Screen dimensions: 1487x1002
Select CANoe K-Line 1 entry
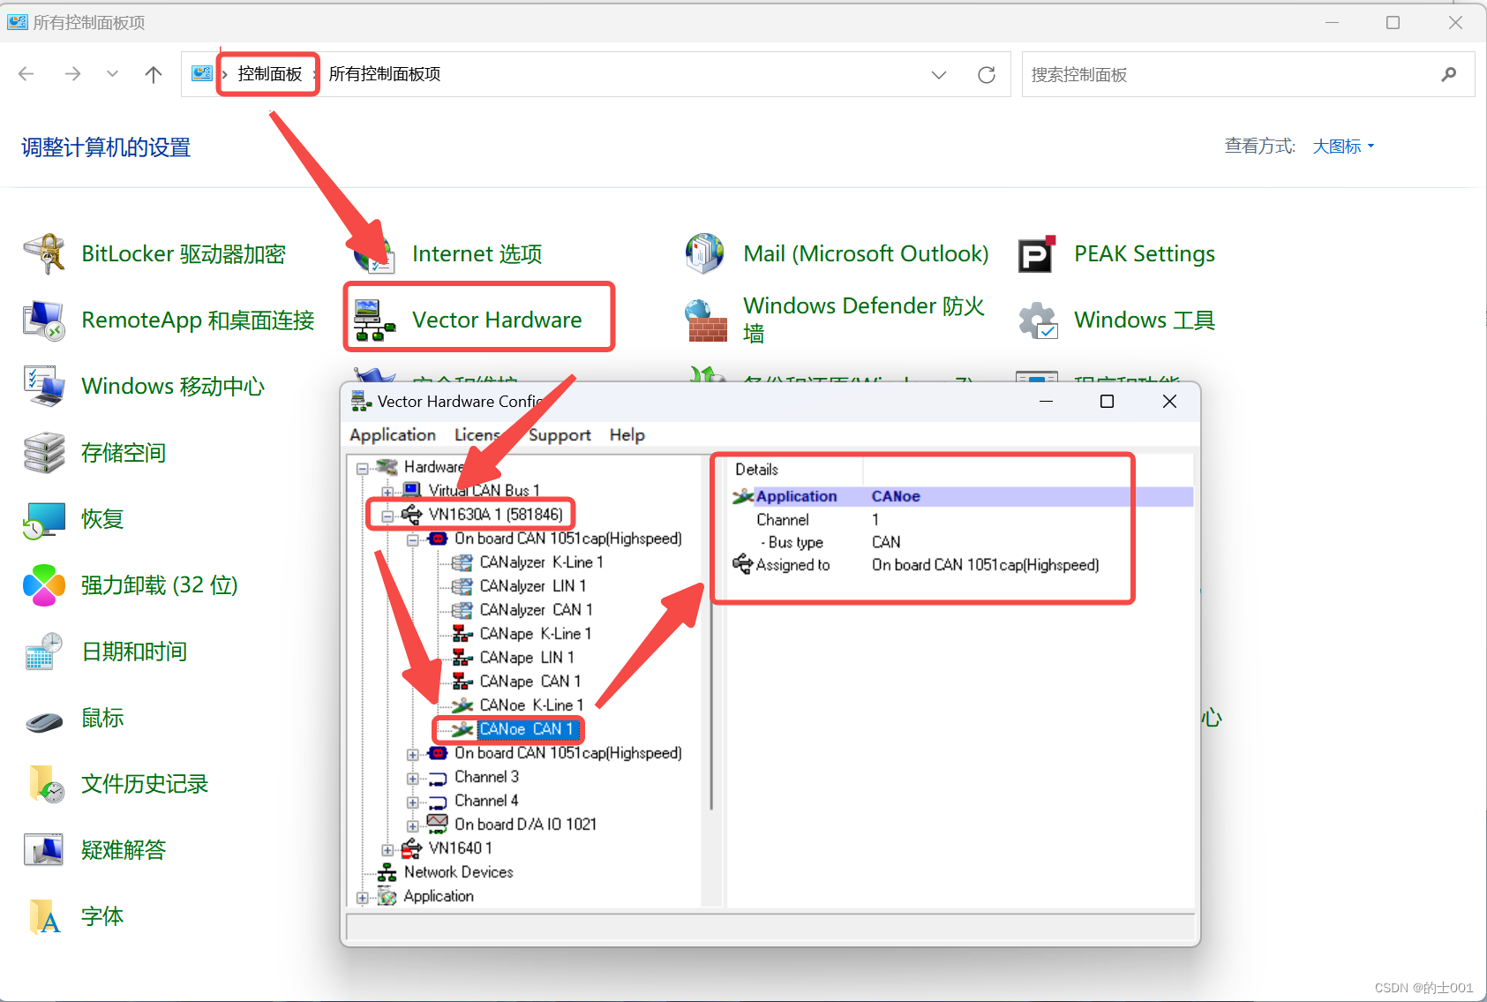pos(532,705)
